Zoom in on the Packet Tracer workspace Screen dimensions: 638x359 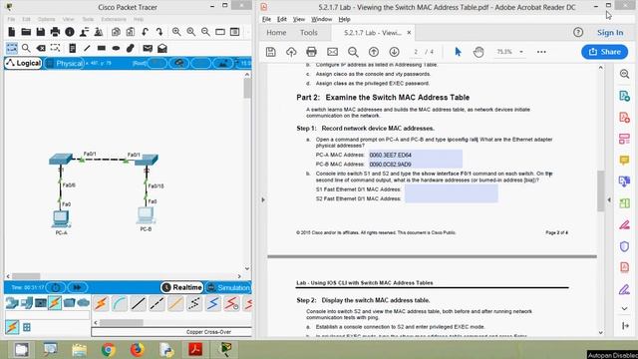[x=176, y=32]
